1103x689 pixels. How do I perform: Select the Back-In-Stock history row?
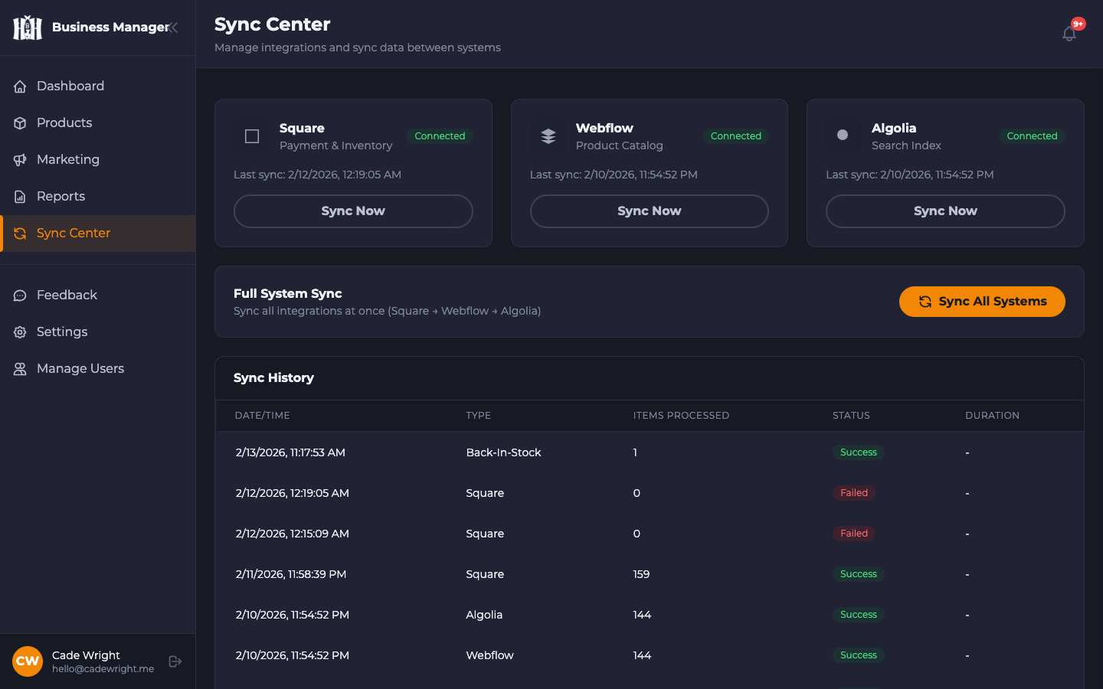pos(650,452)
